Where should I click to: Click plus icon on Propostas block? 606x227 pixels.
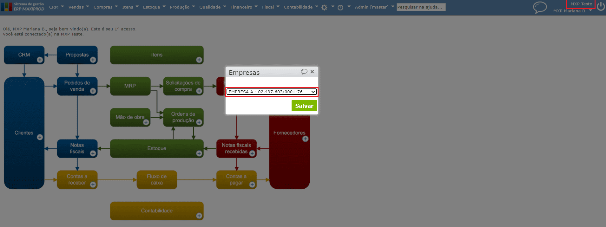93,60
